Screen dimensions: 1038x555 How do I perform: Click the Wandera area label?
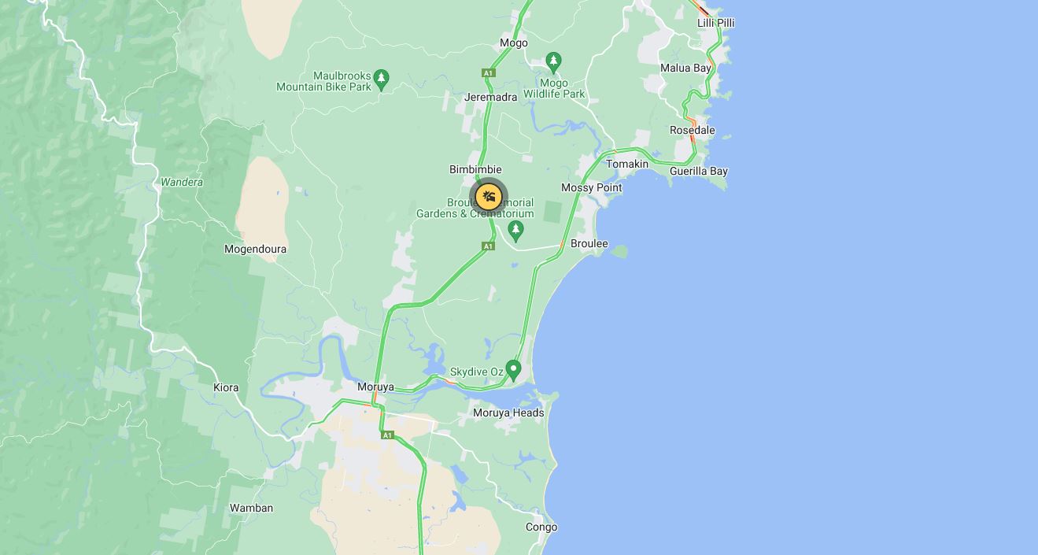182,182
